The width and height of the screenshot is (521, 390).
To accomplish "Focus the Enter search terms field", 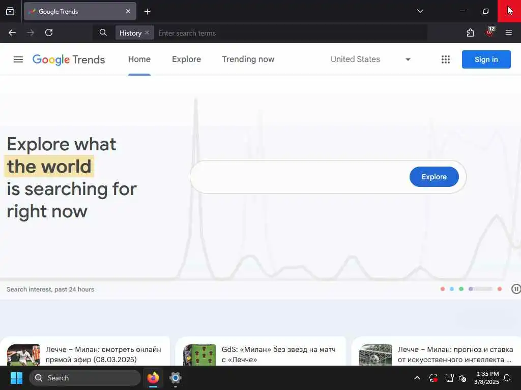I will [291, 33].
